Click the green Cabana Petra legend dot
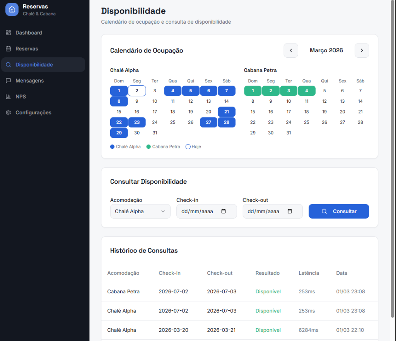The image size is (396, 341). click(x=148, y=147)
